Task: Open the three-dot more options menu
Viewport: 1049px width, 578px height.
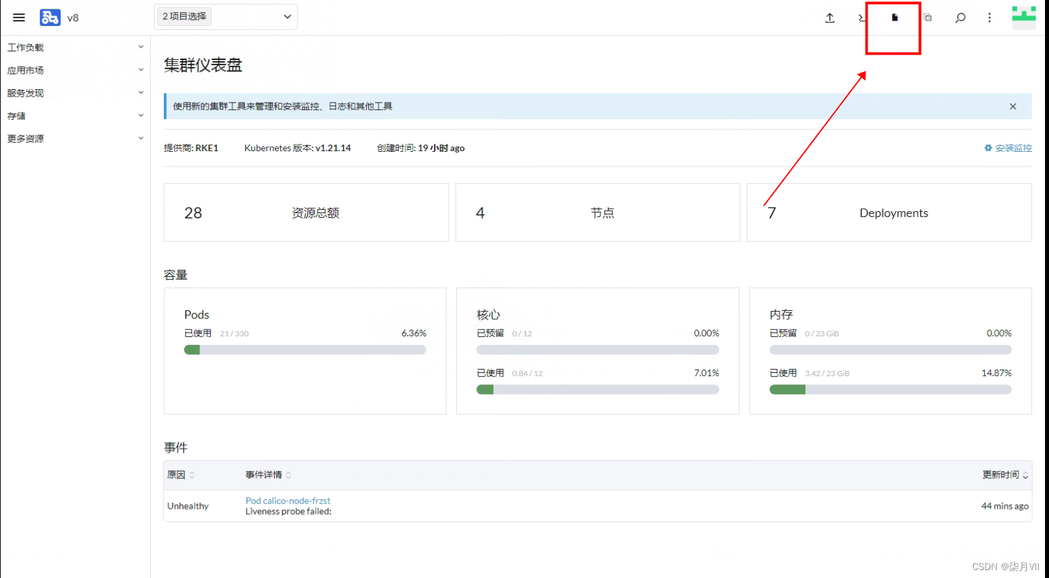Action: pos(990,18)
